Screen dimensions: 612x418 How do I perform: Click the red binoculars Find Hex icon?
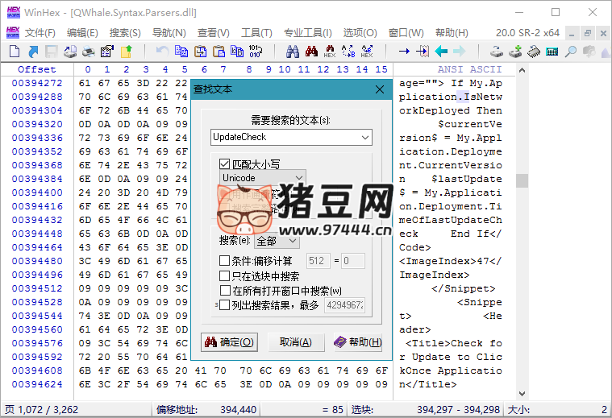pyautogui.click(x=311, y=51)
